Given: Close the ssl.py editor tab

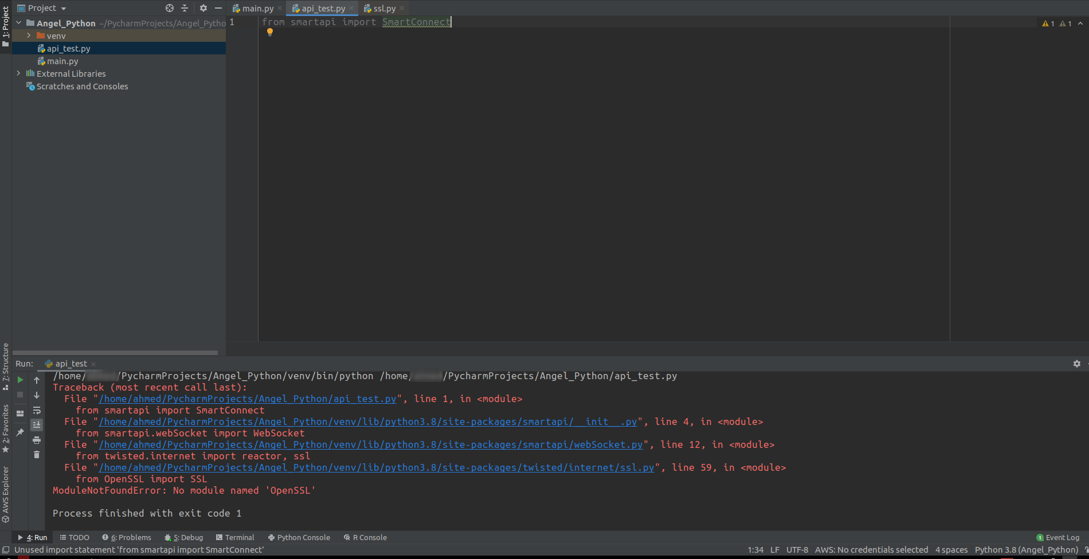Looking at the screenshot, I should [x=402, y=9].
